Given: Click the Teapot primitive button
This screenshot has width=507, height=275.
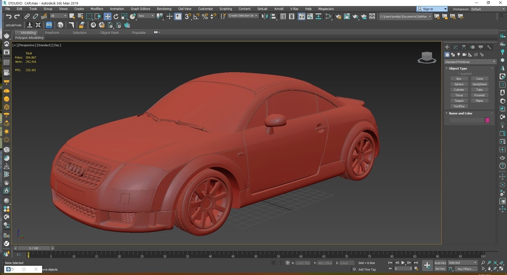Looking at the screenshot, I should coord(459,101).
